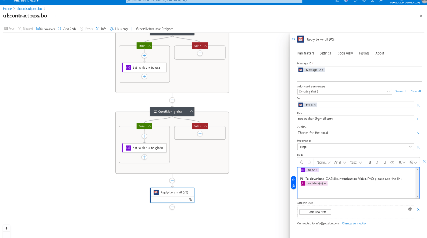Select the Set variable to usa action

pos(144,67)
